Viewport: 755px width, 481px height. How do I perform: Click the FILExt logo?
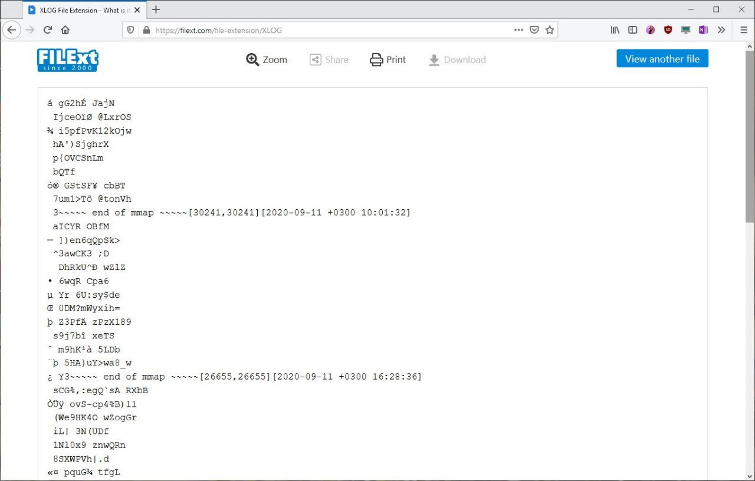[67, 60]
